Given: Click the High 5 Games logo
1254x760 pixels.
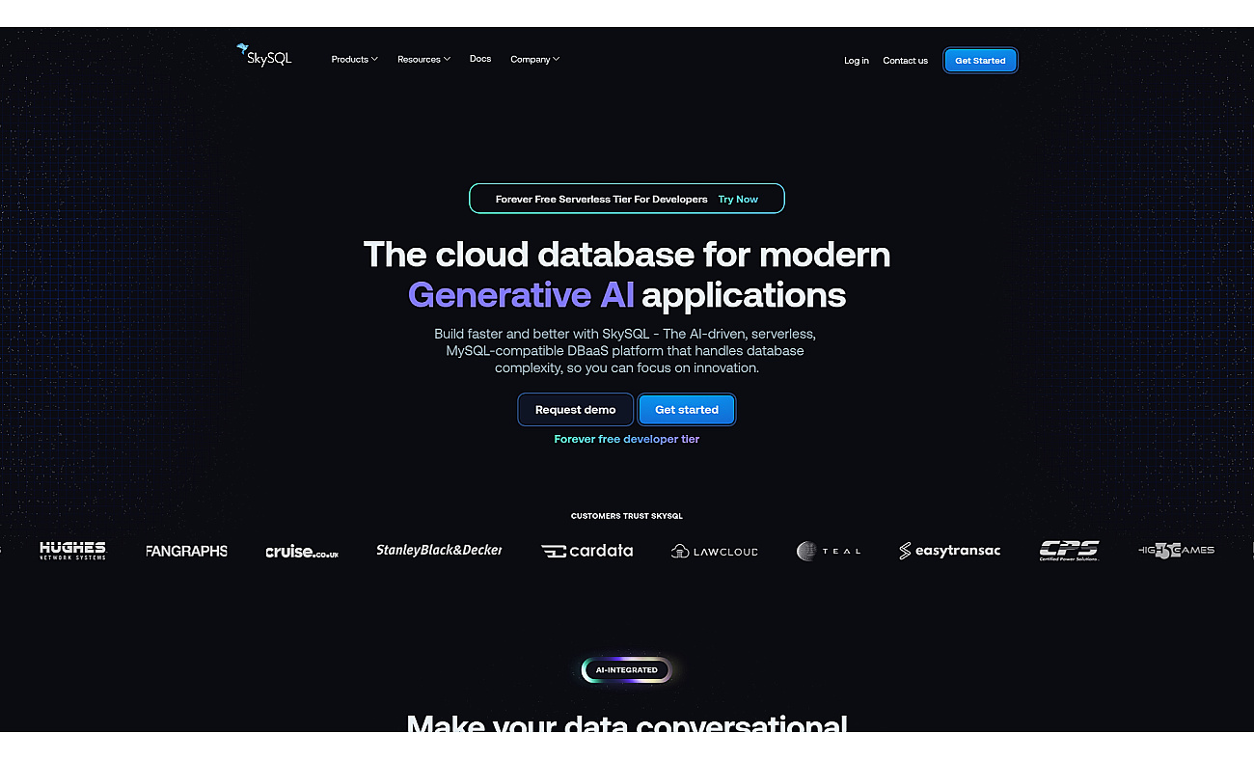Looking at the screenshot, I should 1176,551.
